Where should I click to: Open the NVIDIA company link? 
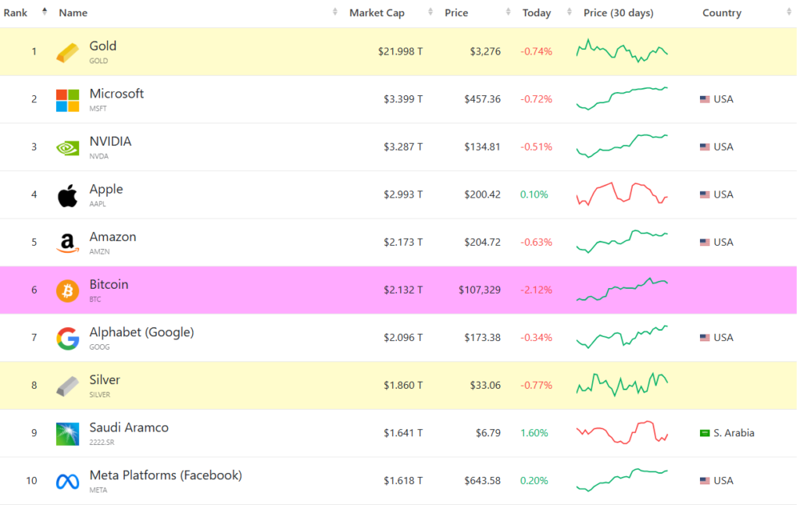pos(110,141)
